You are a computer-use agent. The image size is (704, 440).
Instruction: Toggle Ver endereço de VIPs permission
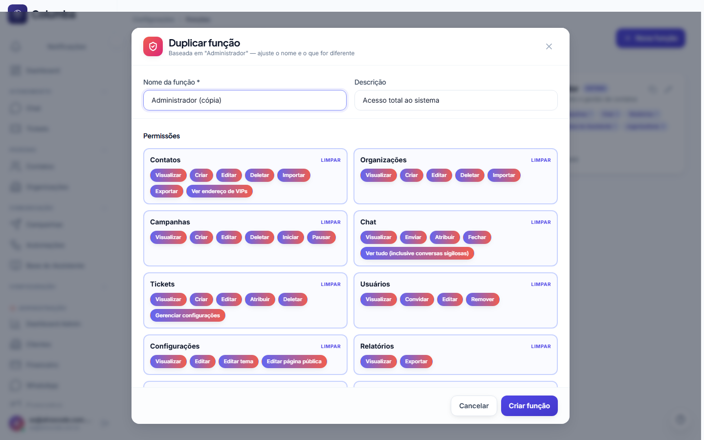(220, 191)
